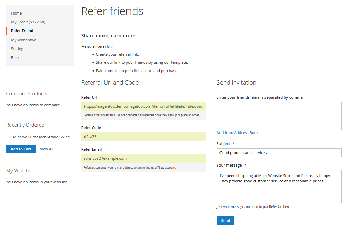Open the View All link
Image resolution: width=347 pixels, height=229 pixels.
click(x=46, y=149)
